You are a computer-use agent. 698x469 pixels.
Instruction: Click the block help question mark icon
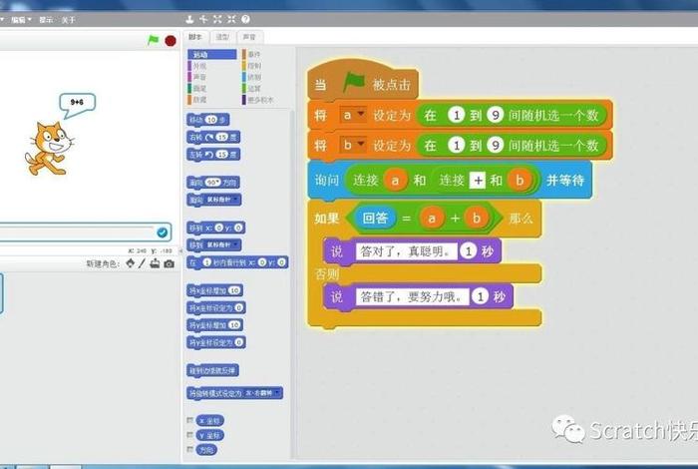[245, 19]
